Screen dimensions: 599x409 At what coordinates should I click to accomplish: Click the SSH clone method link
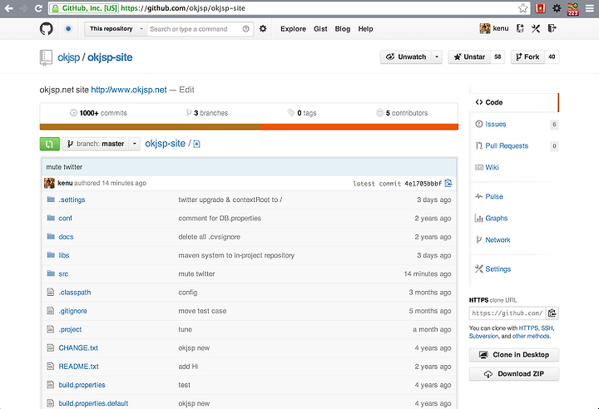click(547, 328)
